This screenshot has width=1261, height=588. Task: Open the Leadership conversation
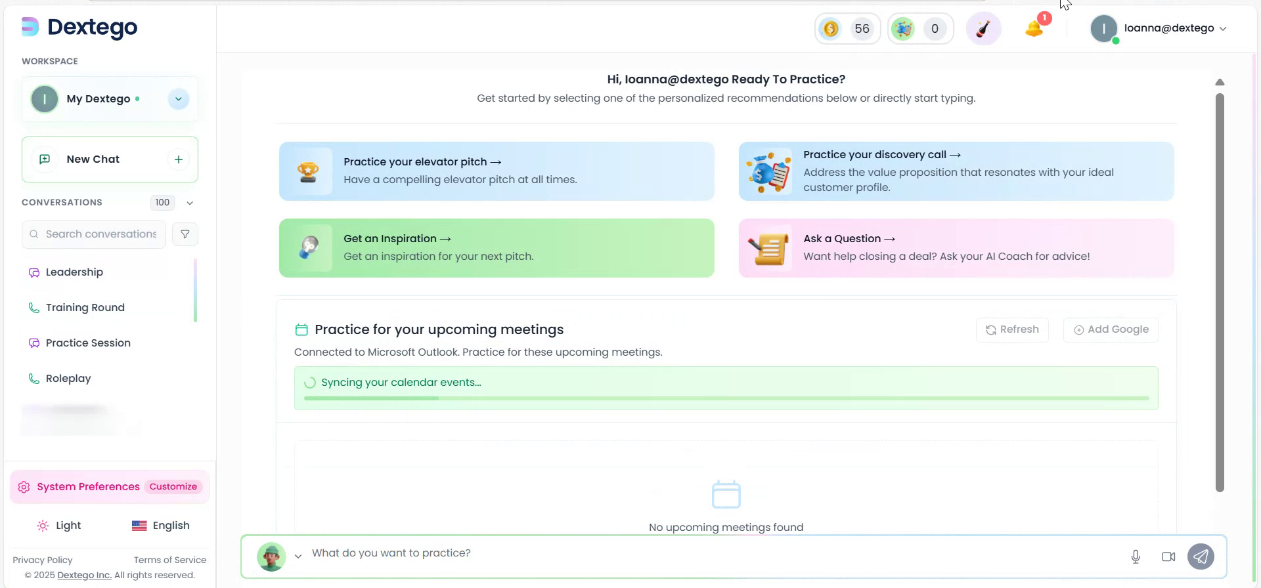tap(74, 272)
